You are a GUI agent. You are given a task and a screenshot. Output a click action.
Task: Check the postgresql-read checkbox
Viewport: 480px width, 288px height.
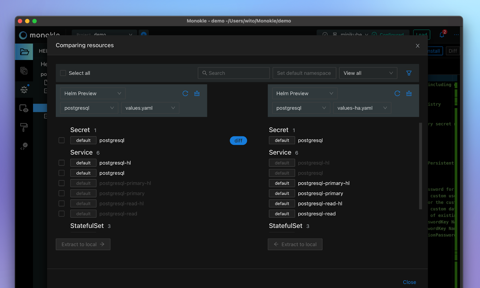[x=61, y=214]
